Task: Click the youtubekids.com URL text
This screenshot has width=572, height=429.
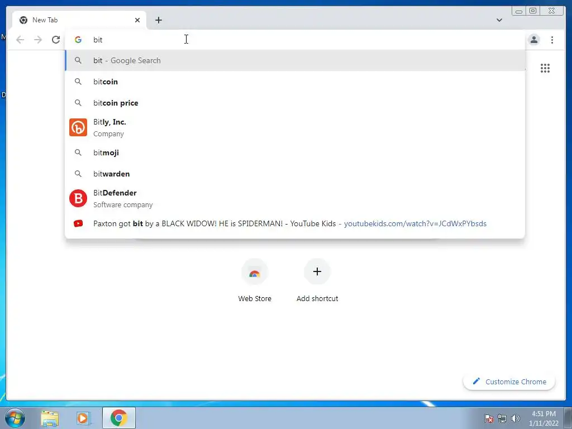Action: [x=415, y=223]
